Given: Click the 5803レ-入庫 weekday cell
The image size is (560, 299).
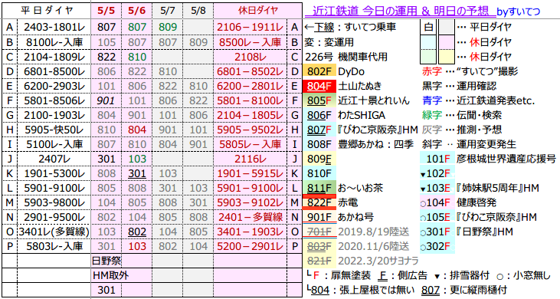Looking at the screenshot, I should [54, 247].
